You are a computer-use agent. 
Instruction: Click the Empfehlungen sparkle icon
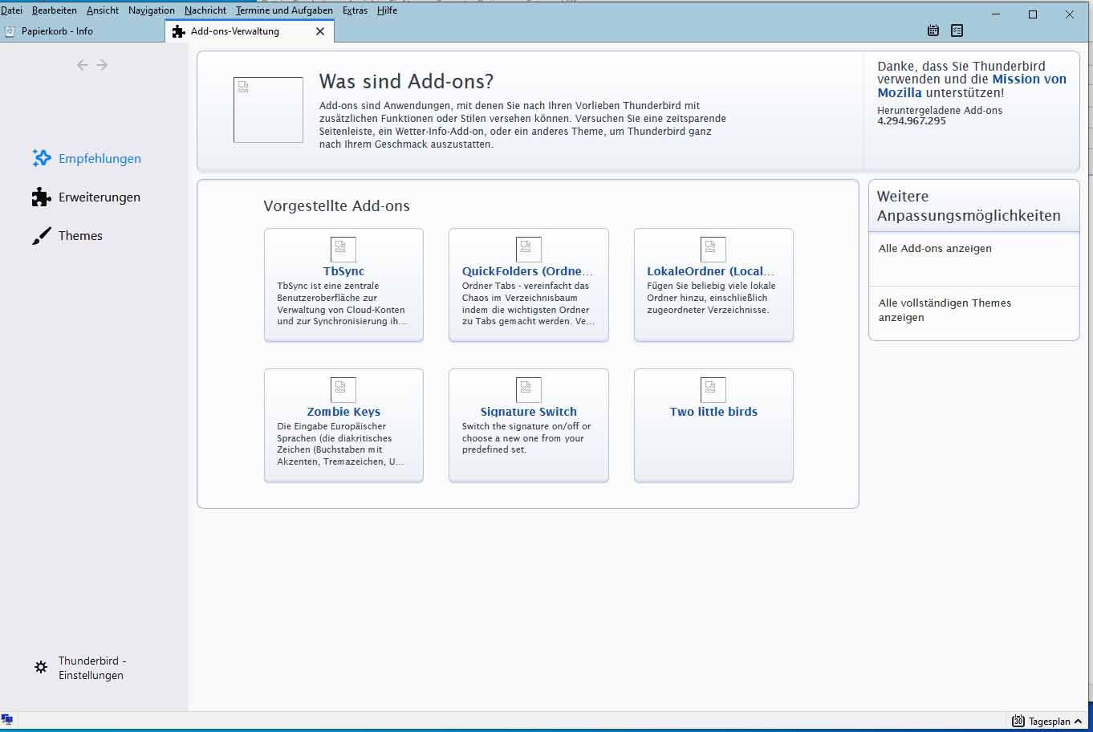[x=42, y=158]
